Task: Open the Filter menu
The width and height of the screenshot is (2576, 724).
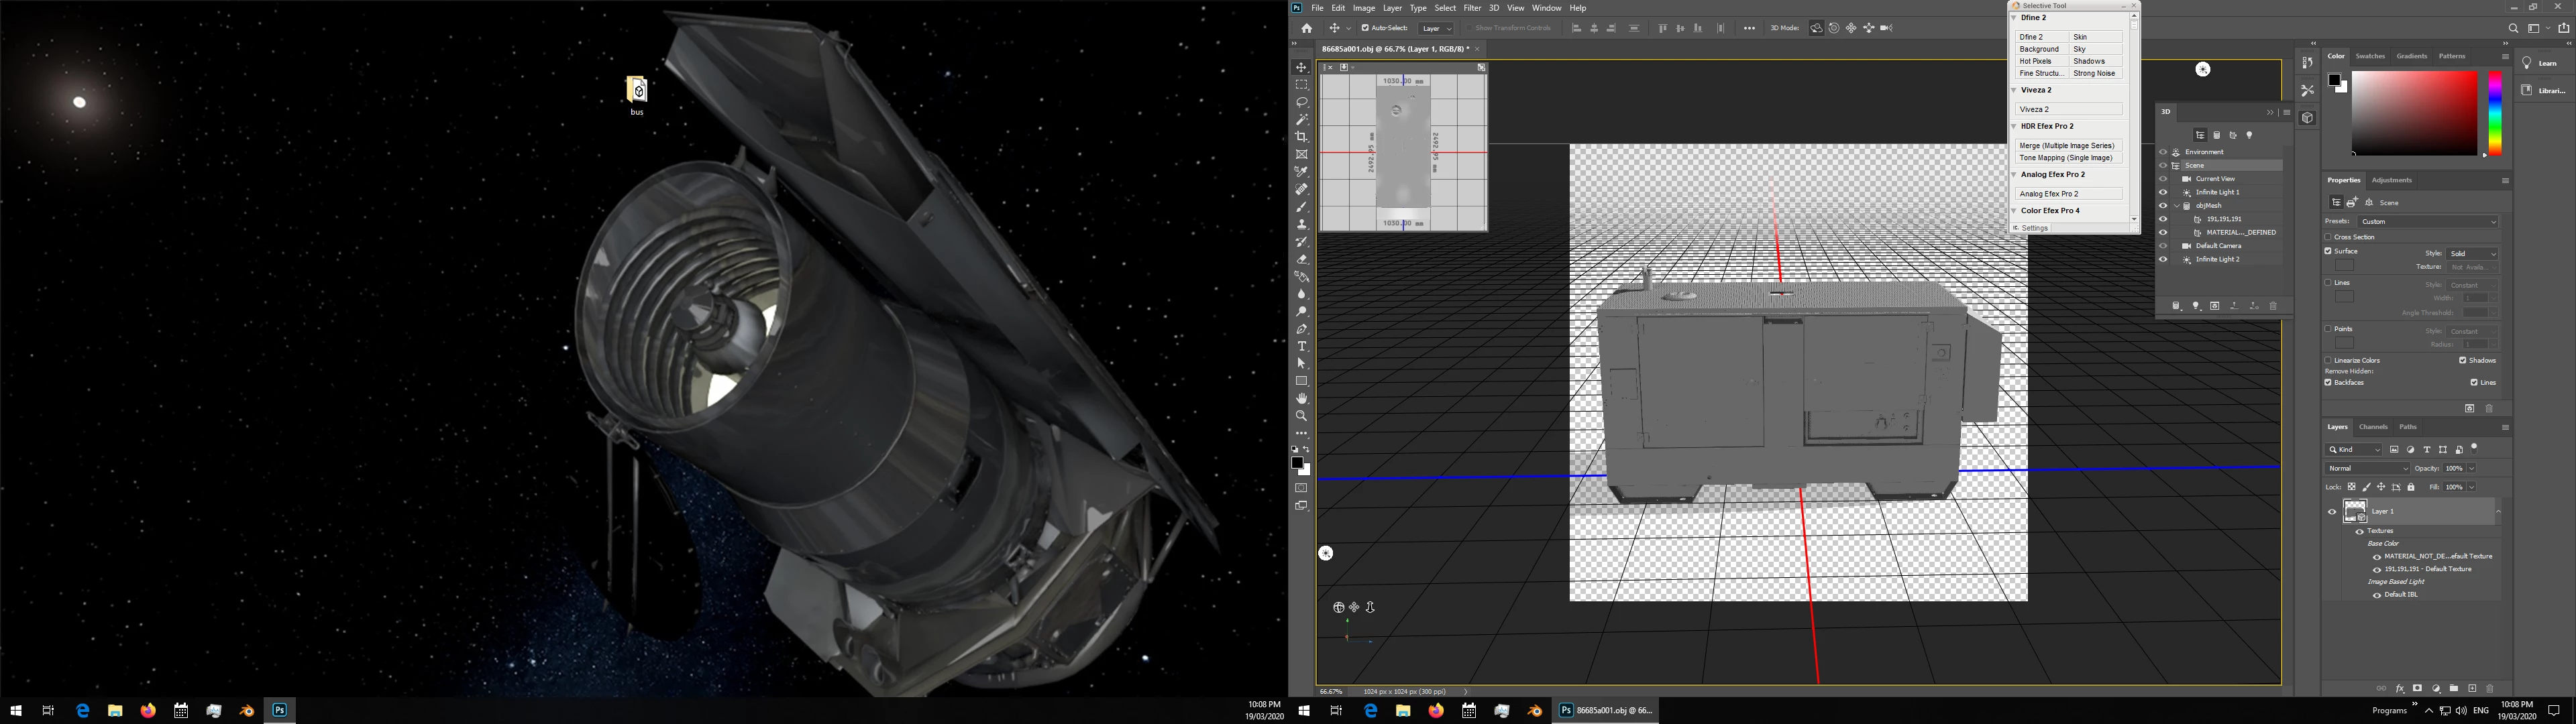Action: pyautogui.click(x=1472, y=8)
